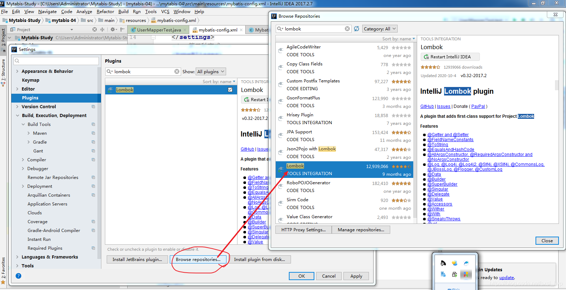Close the Browse Repositories dialog via Close

pos(547,240)
